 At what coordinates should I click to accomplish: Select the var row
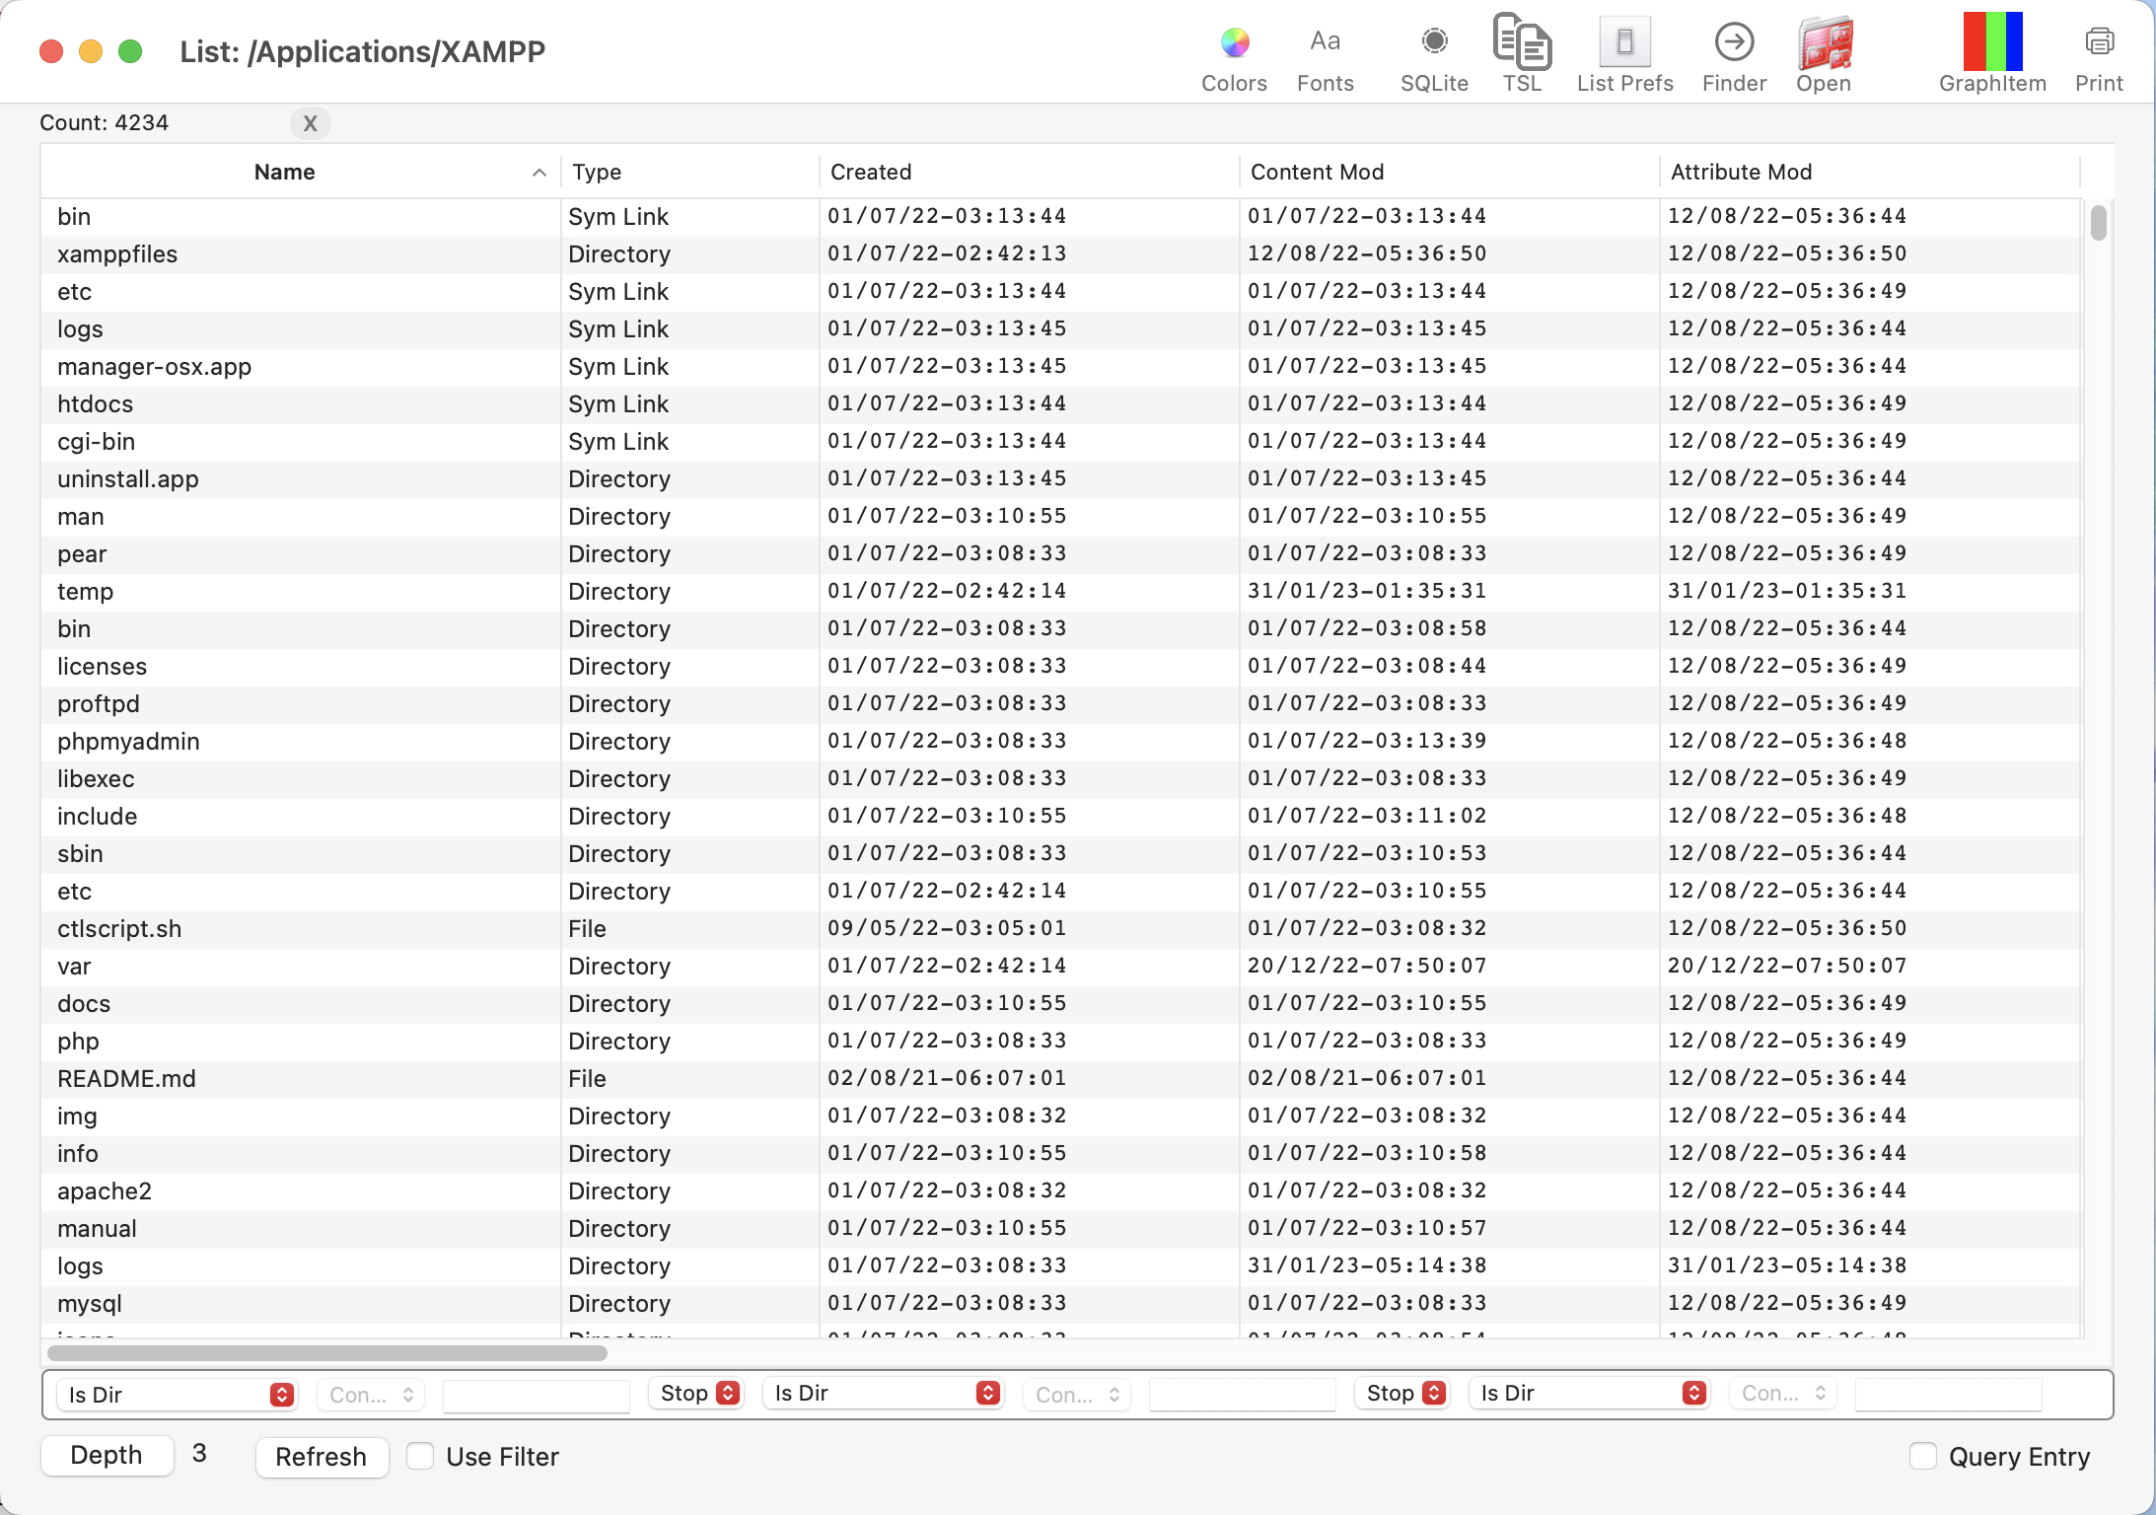click(x=1061, y=967)
